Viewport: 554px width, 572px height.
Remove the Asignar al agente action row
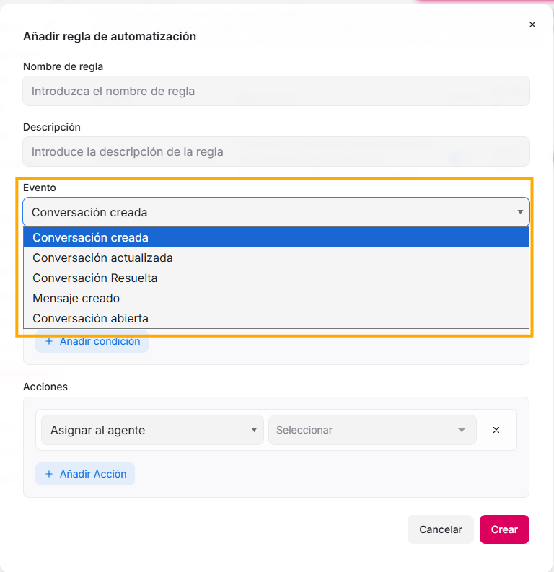pyautogui.click(x=496, y=430)
